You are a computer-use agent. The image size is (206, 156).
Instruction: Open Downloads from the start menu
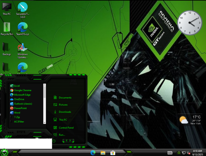tap(62, 112)
